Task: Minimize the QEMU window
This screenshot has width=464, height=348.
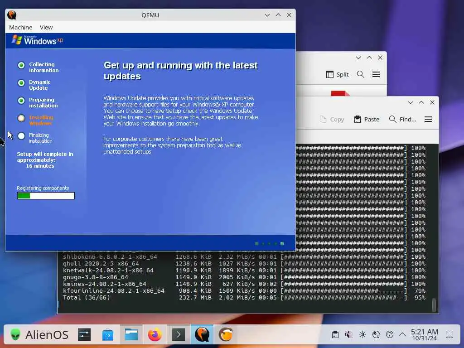Action: coord(267,15)
